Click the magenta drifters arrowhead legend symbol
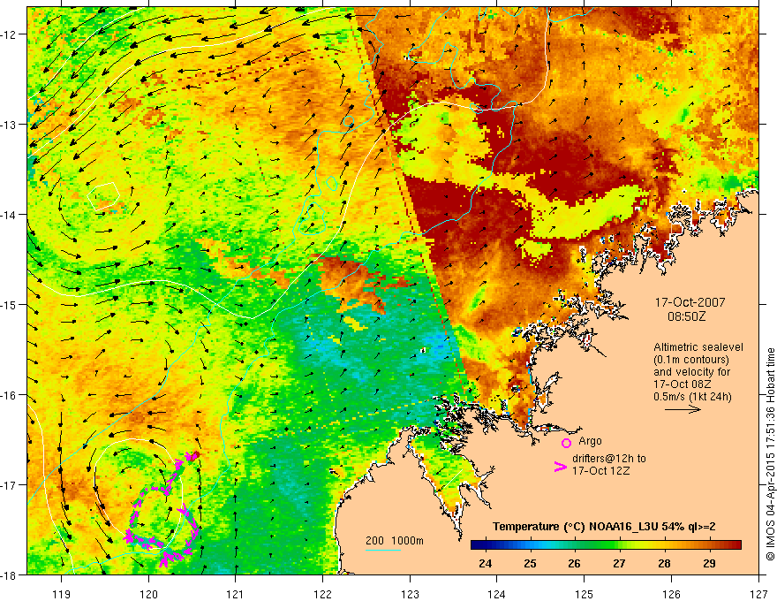This screenshot has width=777, height=601. pyautogui.click(x=560, y=466)
